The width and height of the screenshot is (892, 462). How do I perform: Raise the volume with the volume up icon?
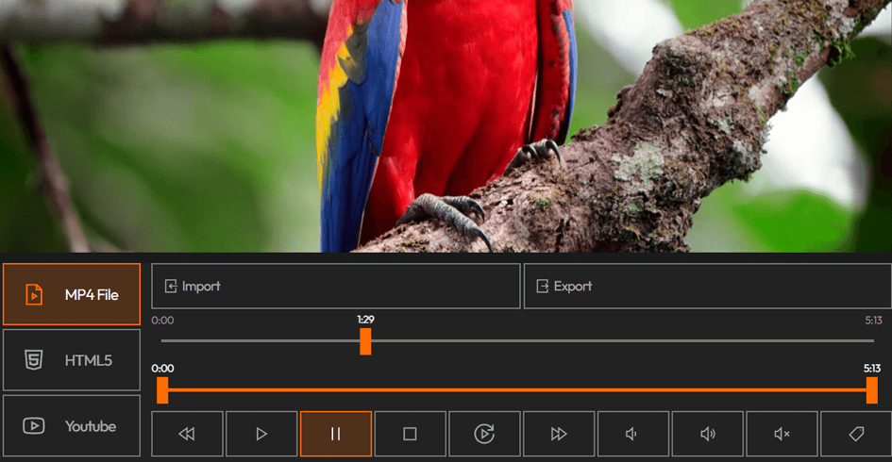click(x=707, y=434)
